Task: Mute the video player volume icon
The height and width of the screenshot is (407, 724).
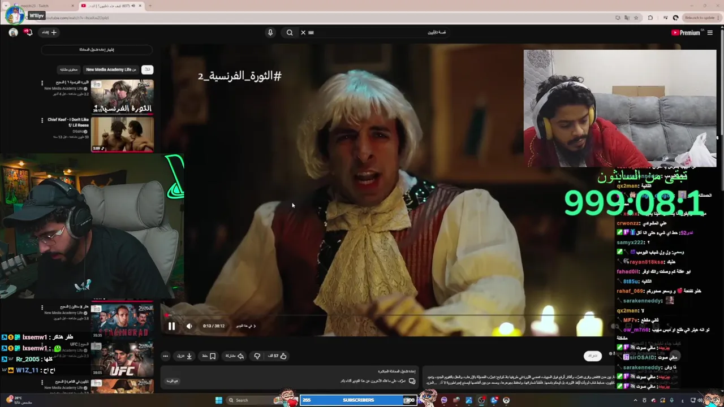Action: (x=189, y=326)
